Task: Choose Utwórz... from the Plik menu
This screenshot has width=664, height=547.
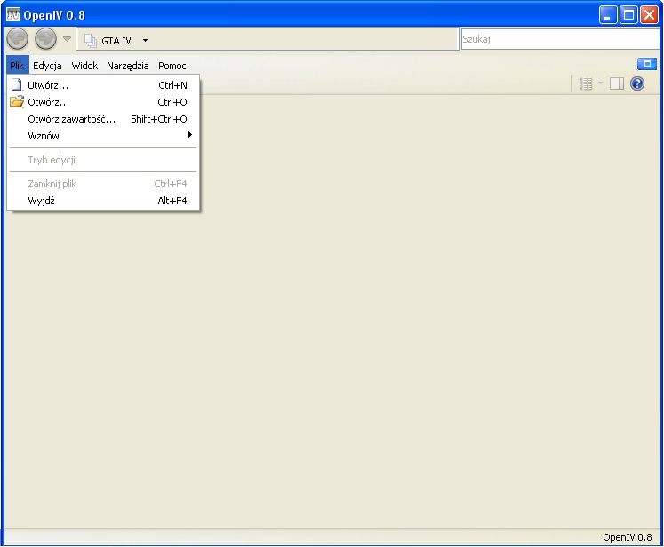Action: (103, 85)
